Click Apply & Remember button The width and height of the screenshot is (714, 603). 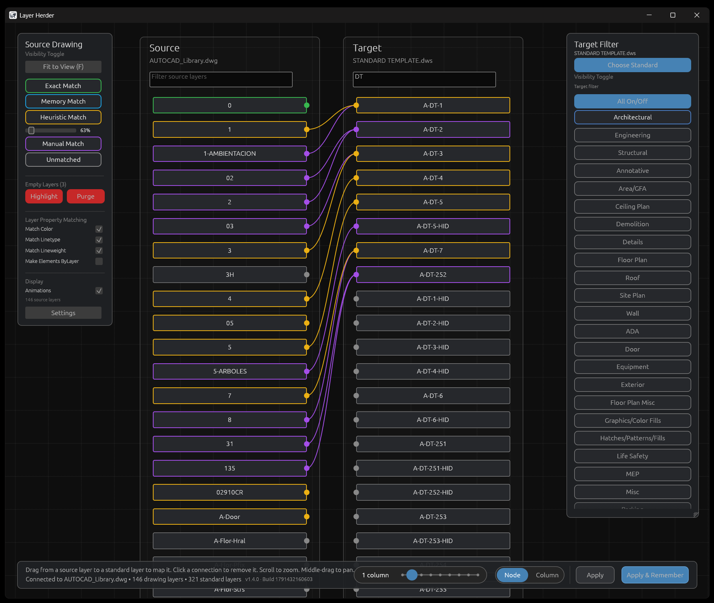click(x=655, y=575)
